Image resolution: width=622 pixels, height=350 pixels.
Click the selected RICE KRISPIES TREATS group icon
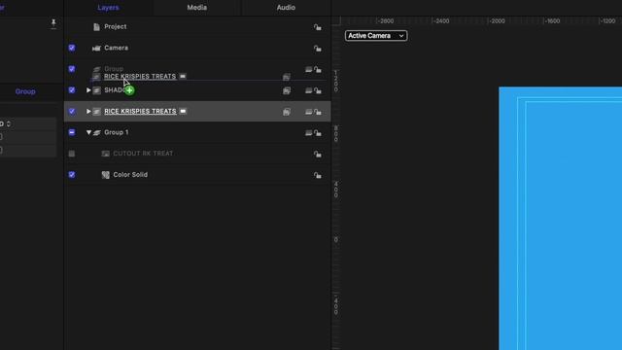pyautogui.click(x=96, y=112)
